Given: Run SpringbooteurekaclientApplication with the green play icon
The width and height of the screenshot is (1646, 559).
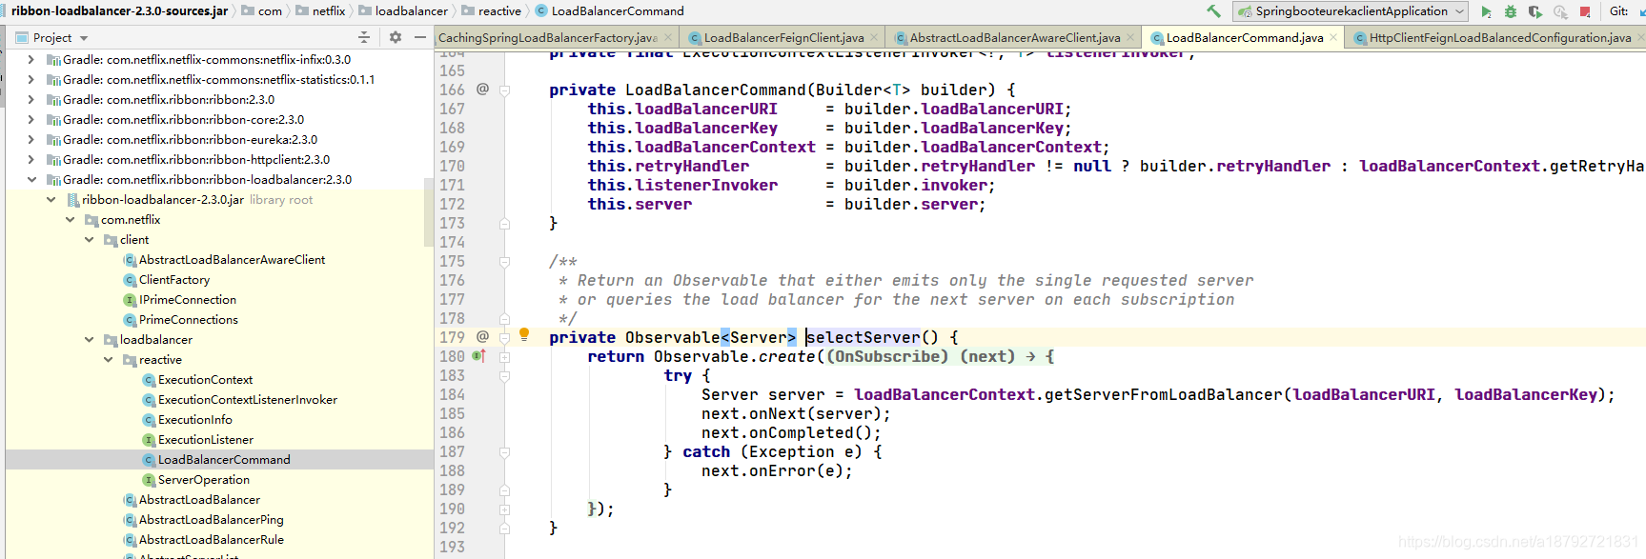Looking at the screenshot, I should pos(1486,11).
